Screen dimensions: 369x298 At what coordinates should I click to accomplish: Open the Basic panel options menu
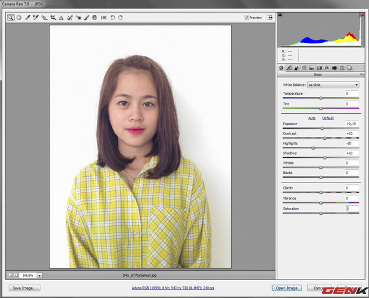pyautogui.click(x=362, y=74)
